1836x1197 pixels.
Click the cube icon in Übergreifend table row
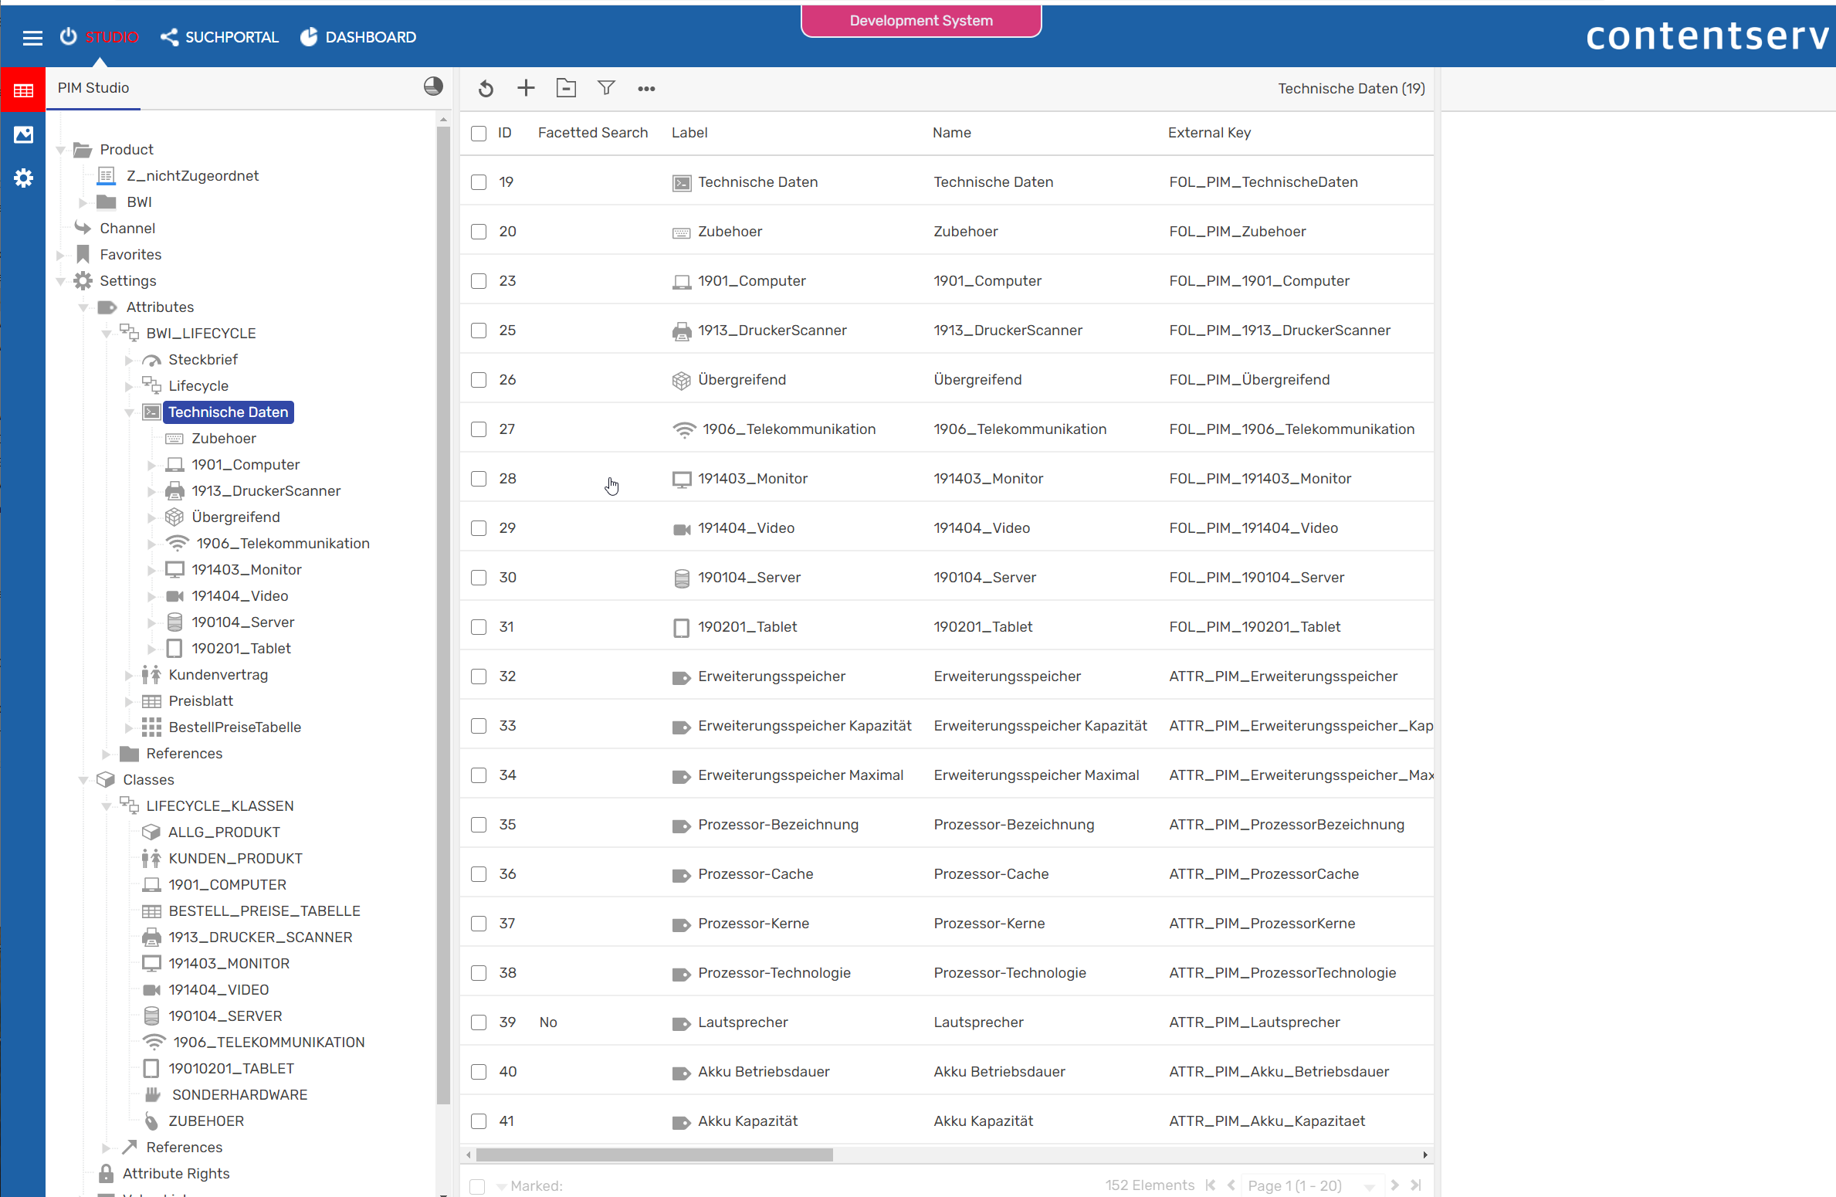tap(681, 381)
